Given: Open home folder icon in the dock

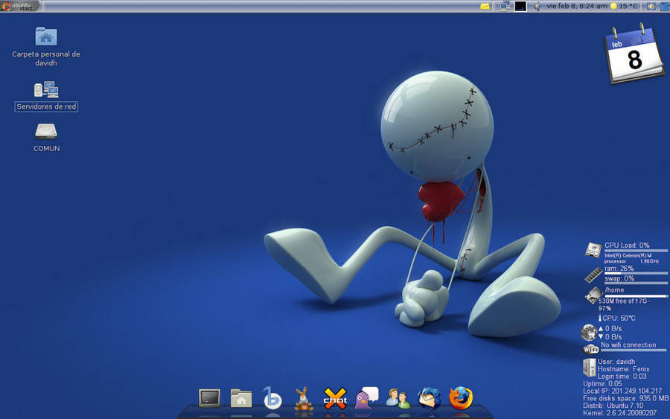Looking at the screenshot, I should click(241, 398).
